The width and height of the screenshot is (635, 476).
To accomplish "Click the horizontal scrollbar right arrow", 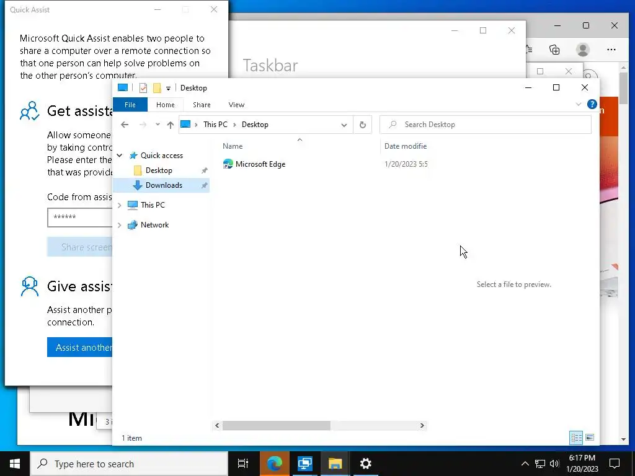I will point(422,425).
